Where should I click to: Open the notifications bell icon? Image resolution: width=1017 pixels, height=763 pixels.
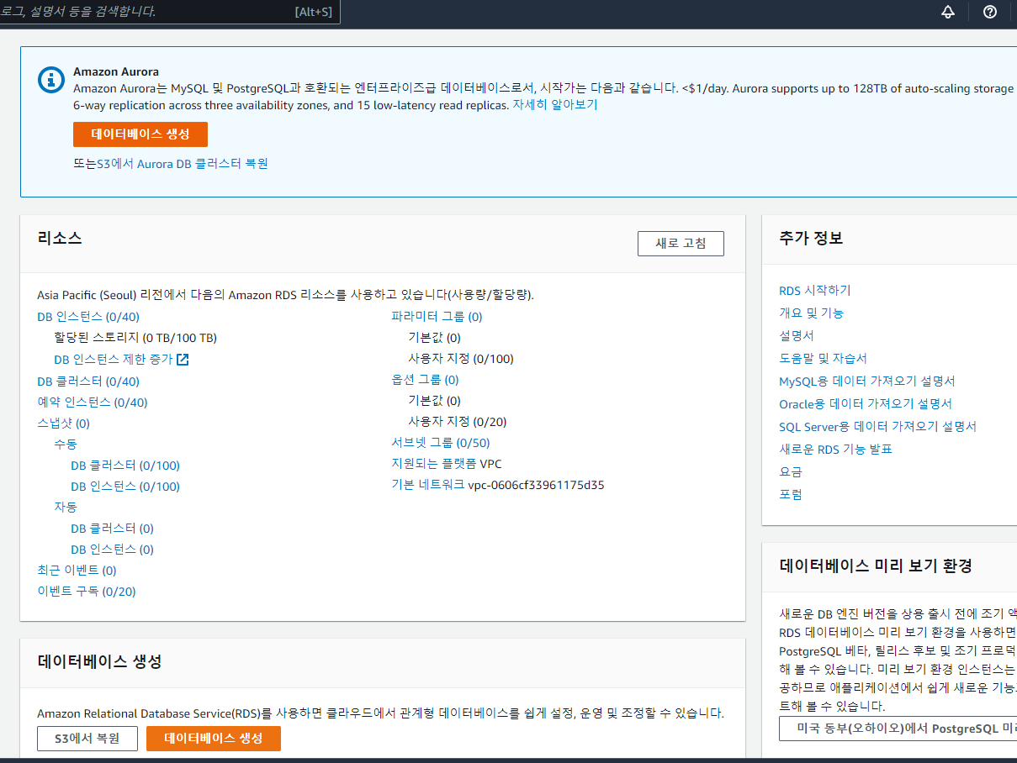(948, 12)
